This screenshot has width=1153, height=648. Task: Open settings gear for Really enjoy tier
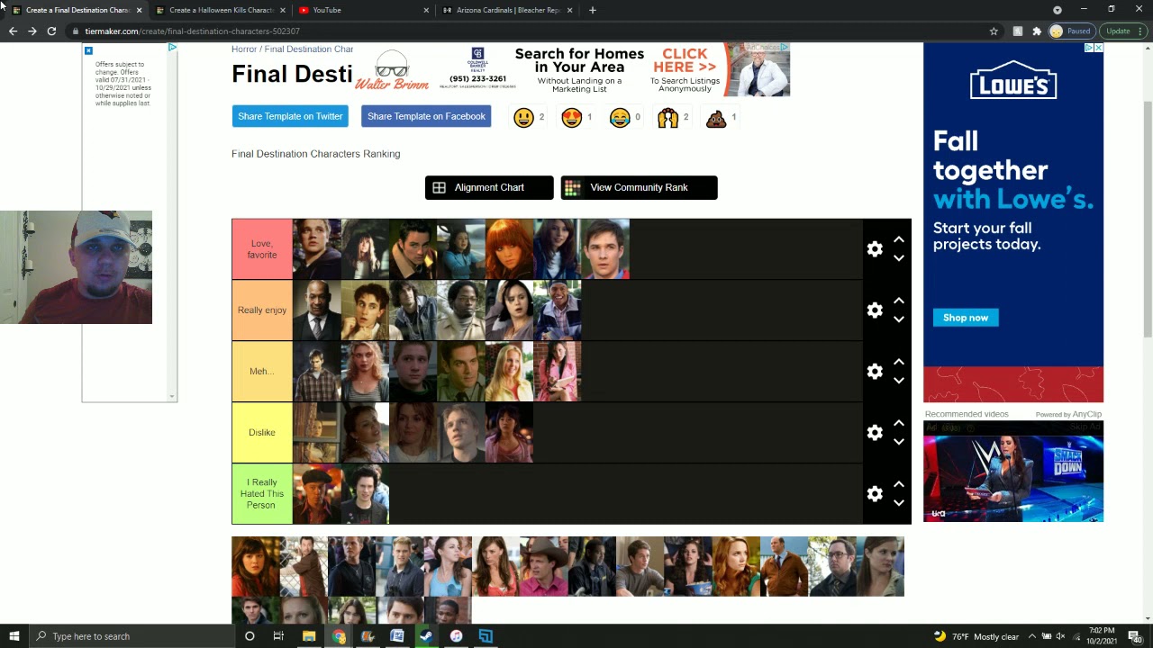click(x=875, y=310)
